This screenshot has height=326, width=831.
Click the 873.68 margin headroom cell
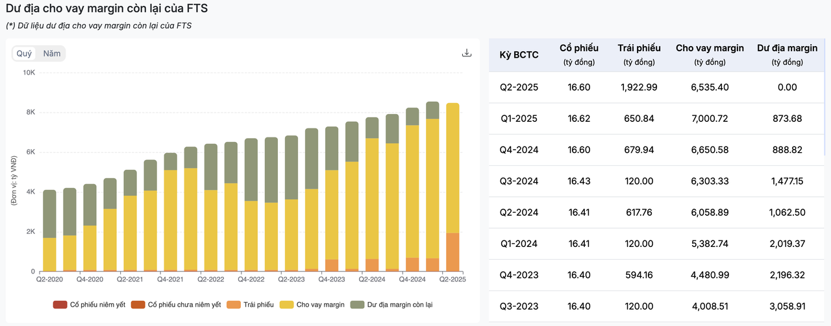787,119
